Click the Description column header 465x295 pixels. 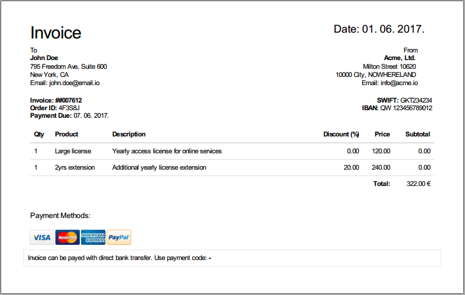click(x=129, y=134)
